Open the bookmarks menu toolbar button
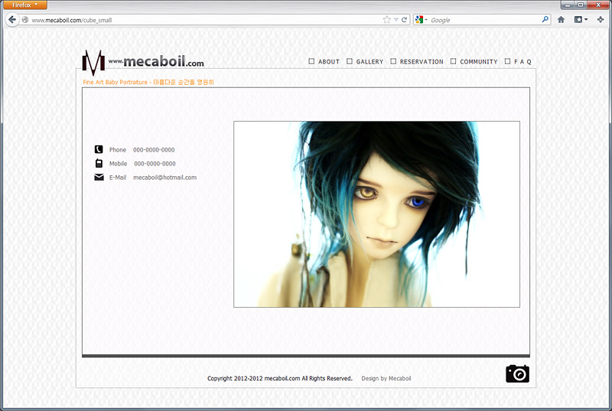Screen dimensions: 612x411 (581, 19)
